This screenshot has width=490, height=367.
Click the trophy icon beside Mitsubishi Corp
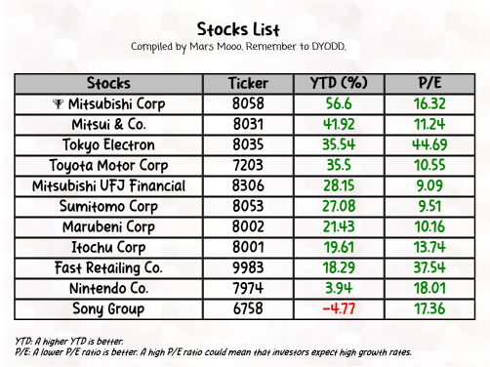(x=58, y=103)
